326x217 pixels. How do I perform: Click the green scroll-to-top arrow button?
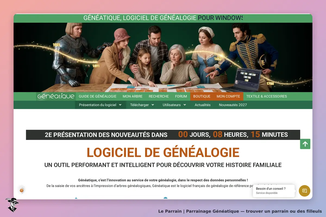305,144
